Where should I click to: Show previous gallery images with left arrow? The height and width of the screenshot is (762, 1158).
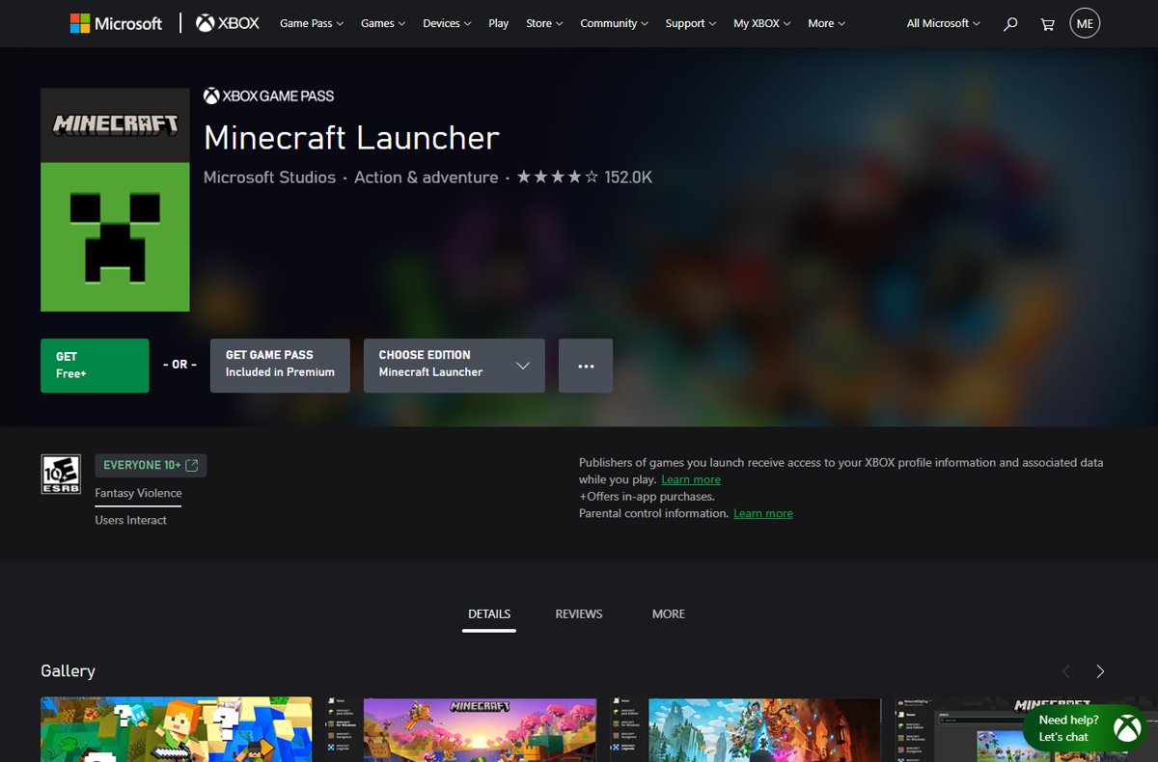tap(1066, 671)
